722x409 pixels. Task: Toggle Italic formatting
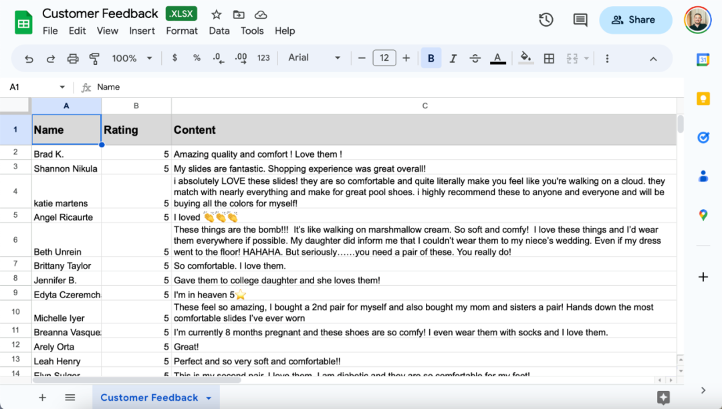coord(453,58)
